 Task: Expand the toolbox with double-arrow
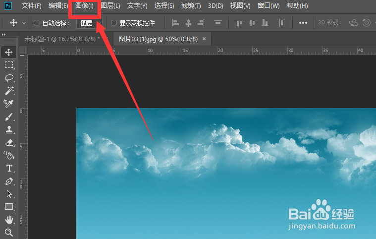tap(3, 35)
